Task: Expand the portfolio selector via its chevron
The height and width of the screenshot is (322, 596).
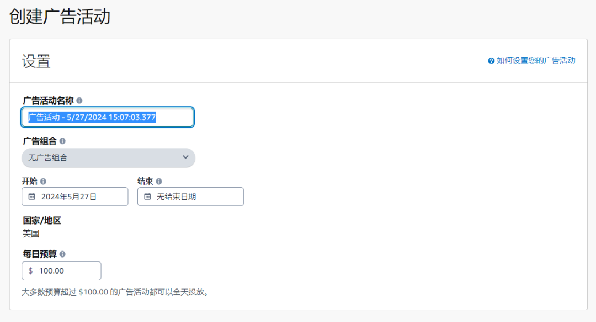Action: (x=186, y=158)
